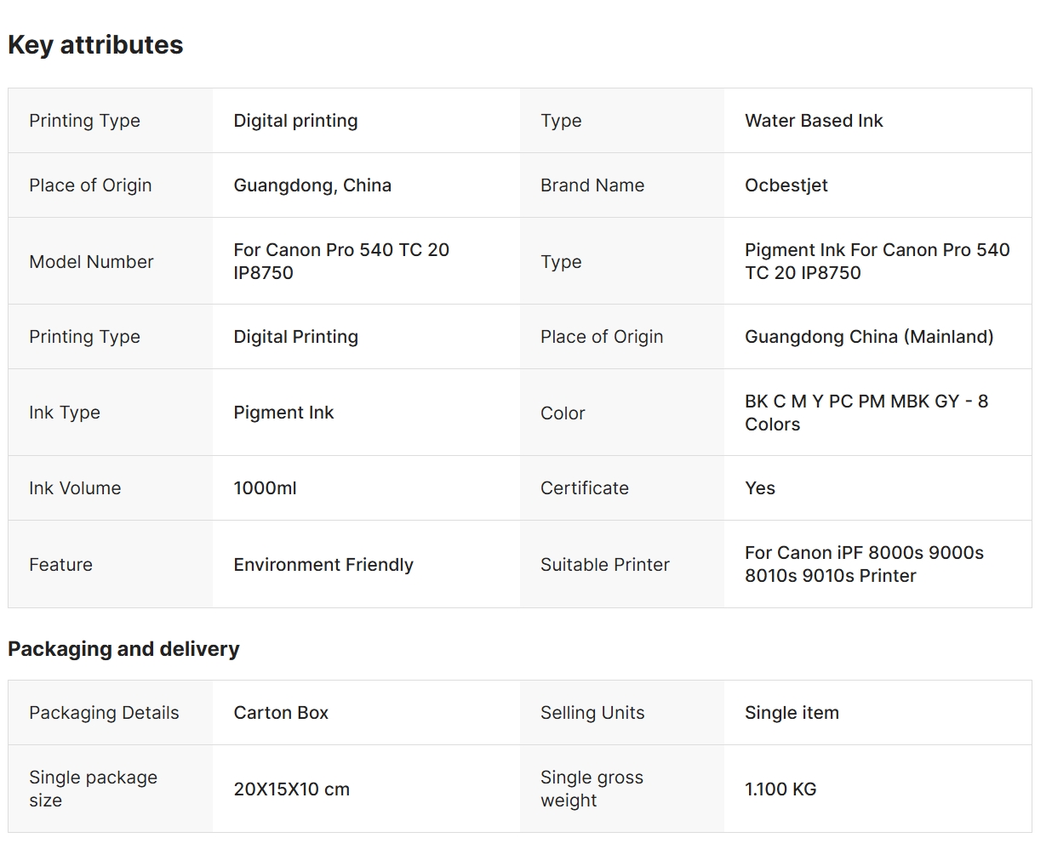The height and width of the screenshot is (849, 1052).
Task: Select the Canon iPF 8000s printer value
Action: [864, 564]
